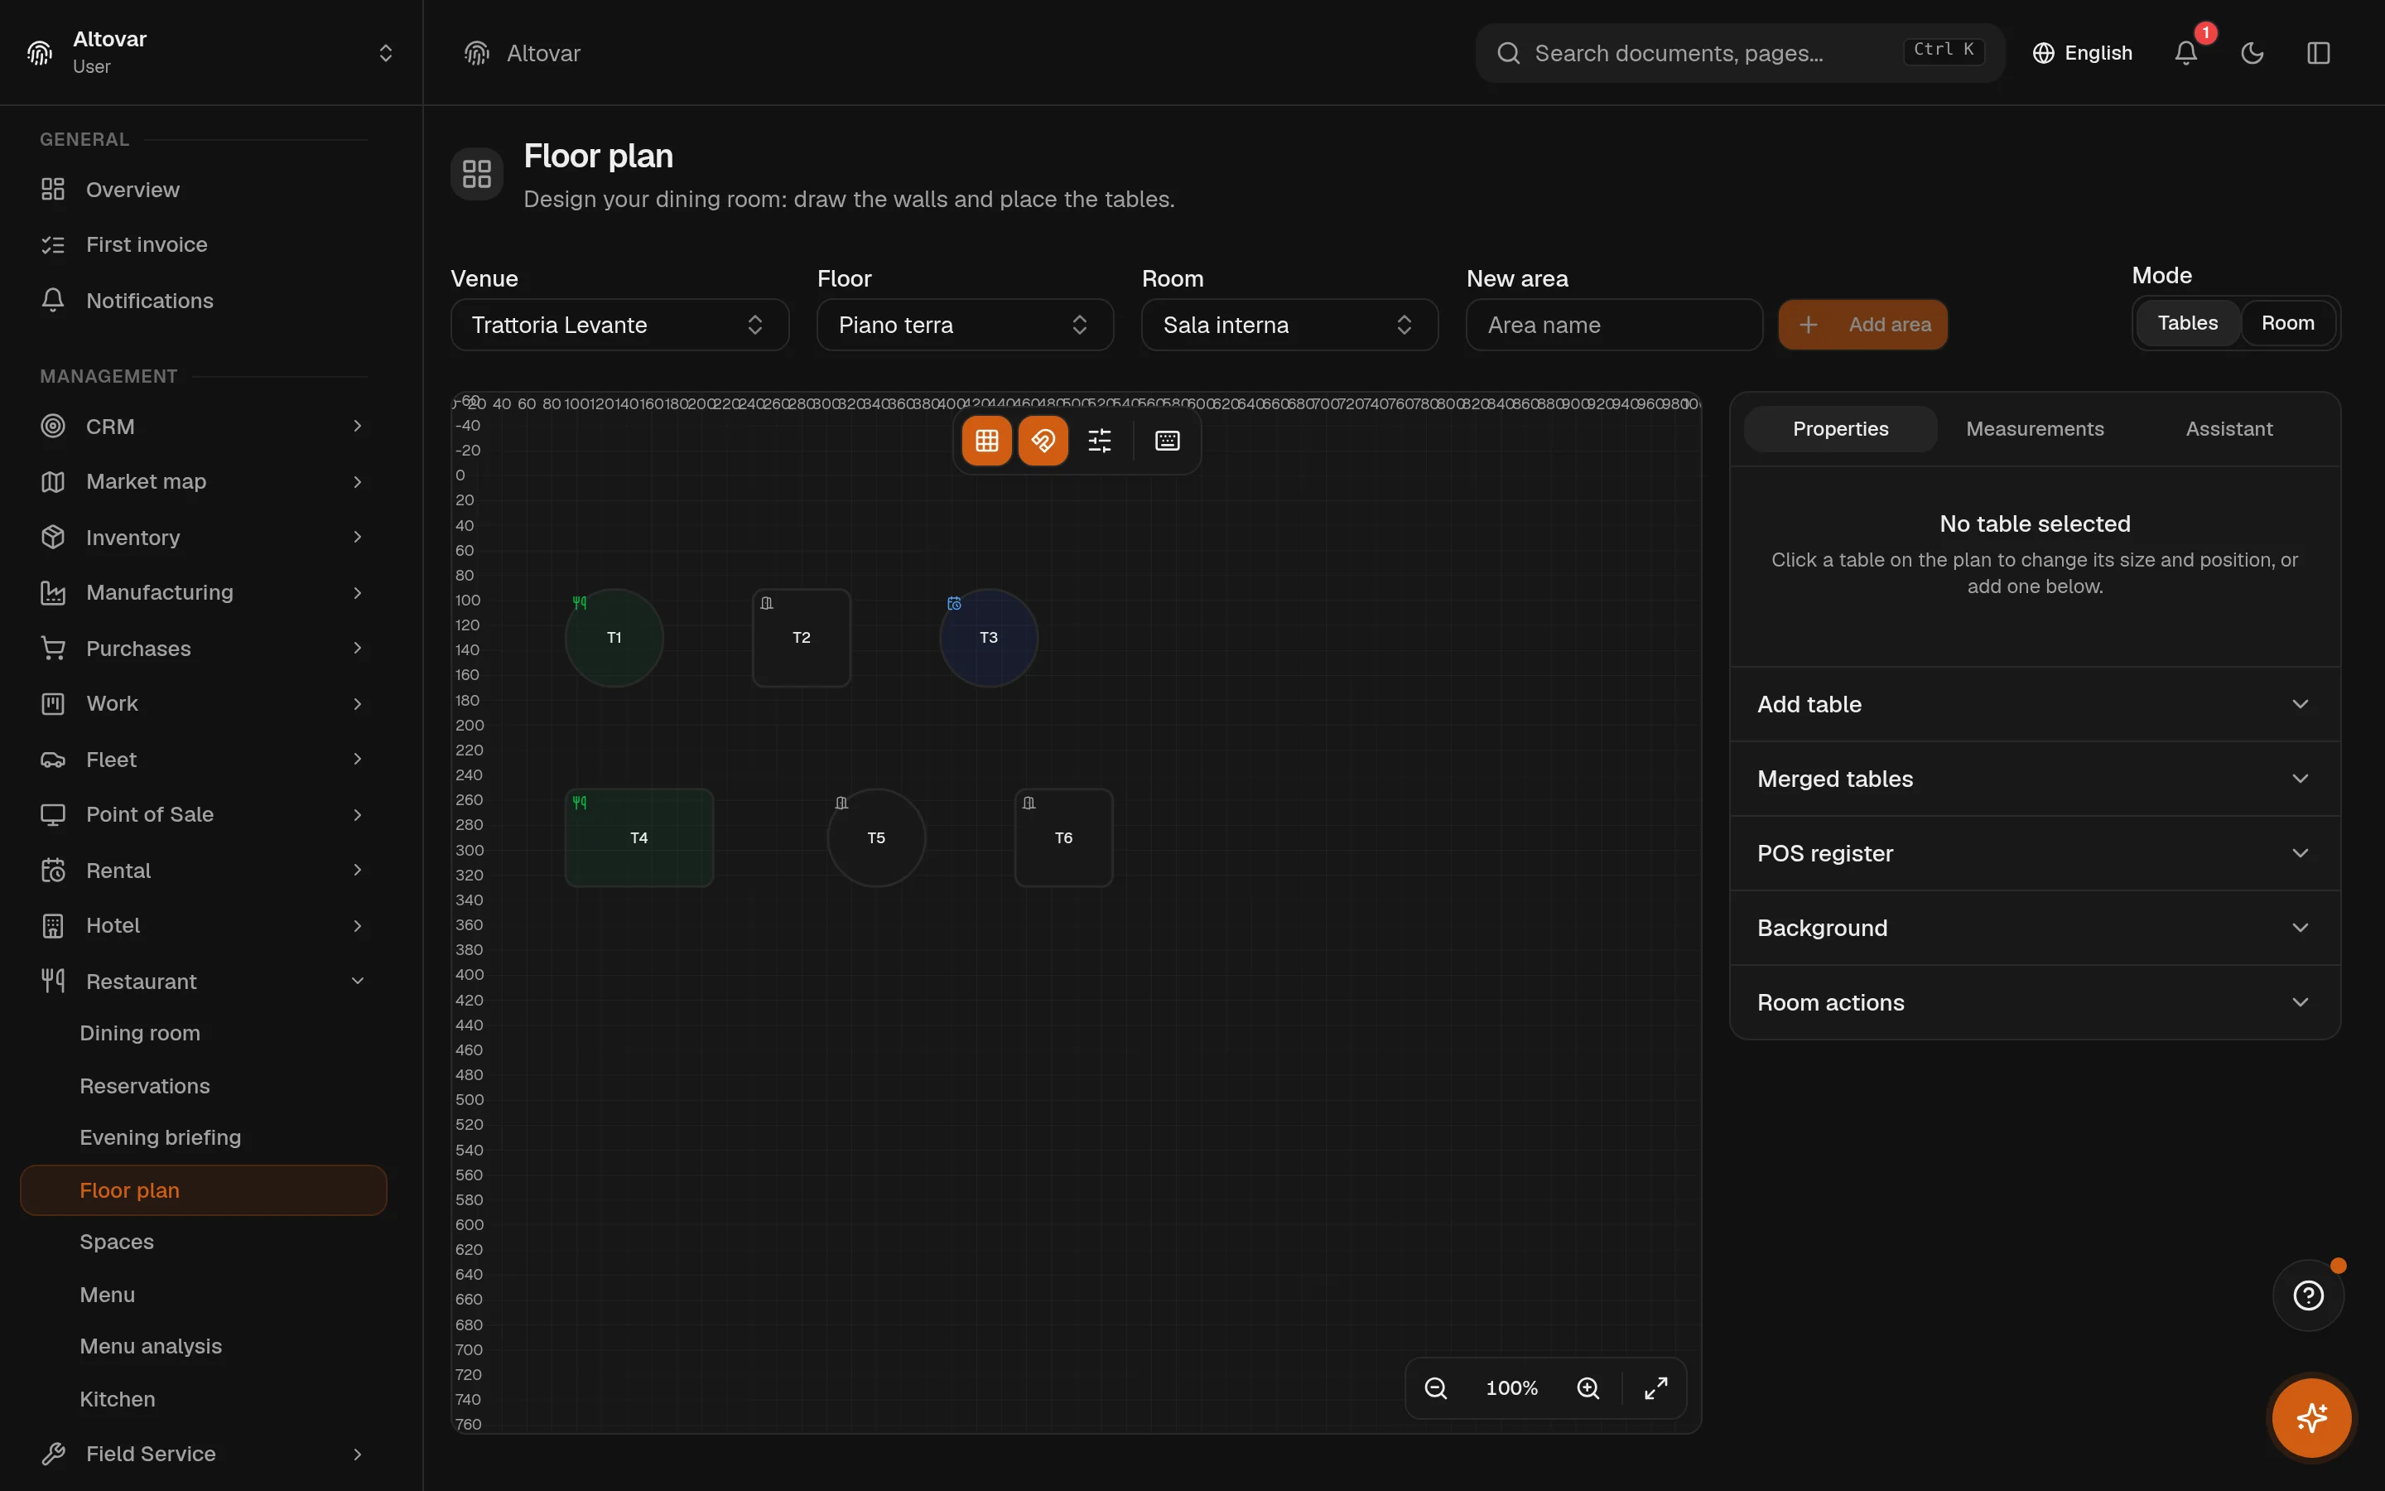
Task: Click the First invoice checklist icon
Action: coord(53,244)
